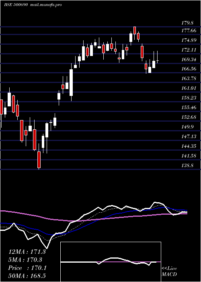
Task: Click the 141.58 price level label
Action: pos(189,156)
